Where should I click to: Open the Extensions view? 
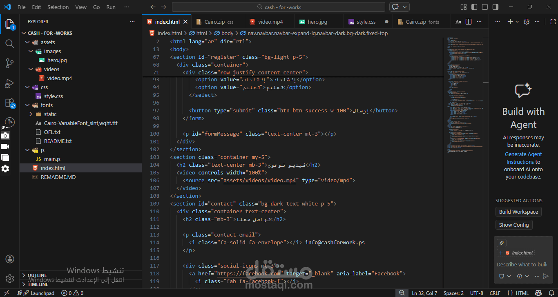click(x=9, y=103)
